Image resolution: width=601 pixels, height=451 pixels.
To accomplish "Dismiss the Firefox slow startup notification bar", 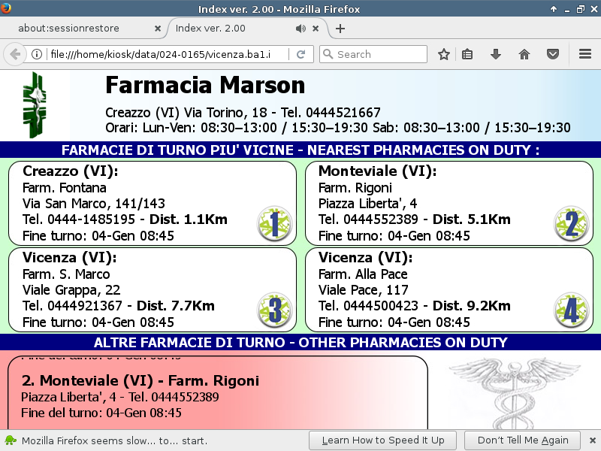I will (592, 440).
